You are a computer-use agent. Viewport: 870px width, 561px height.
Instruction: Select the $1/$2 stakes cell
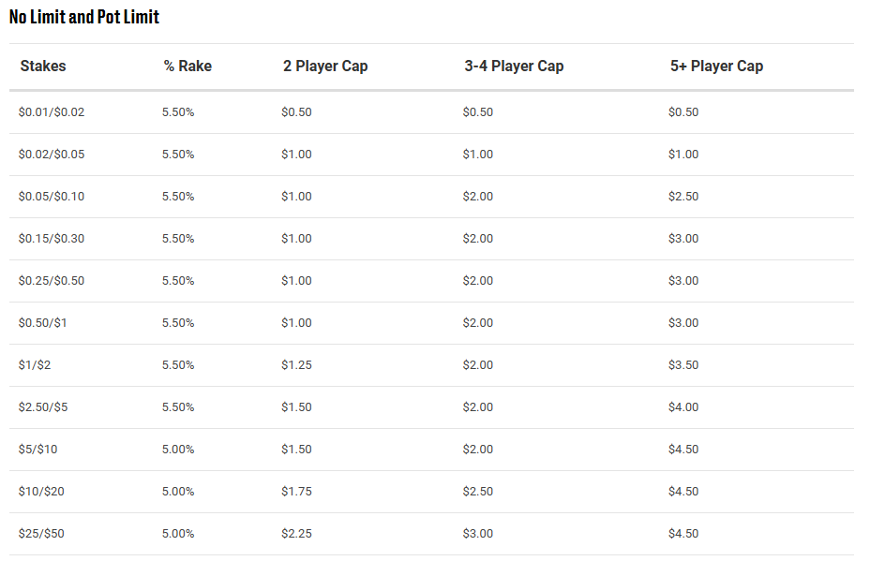[x=35, y=365]
